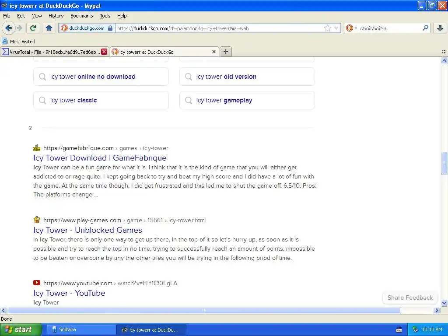Viewport: 448px width, 336px height.
Task: Open the Edit menu
Action: point(21,16)
